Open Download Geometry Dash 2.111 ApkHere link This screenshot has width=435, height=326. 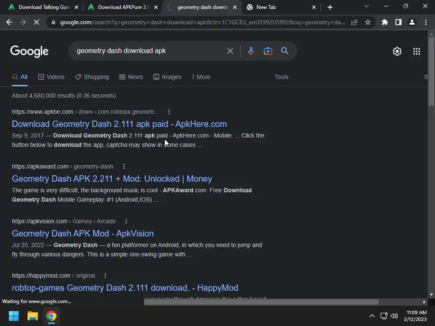(x=119, y=124)
